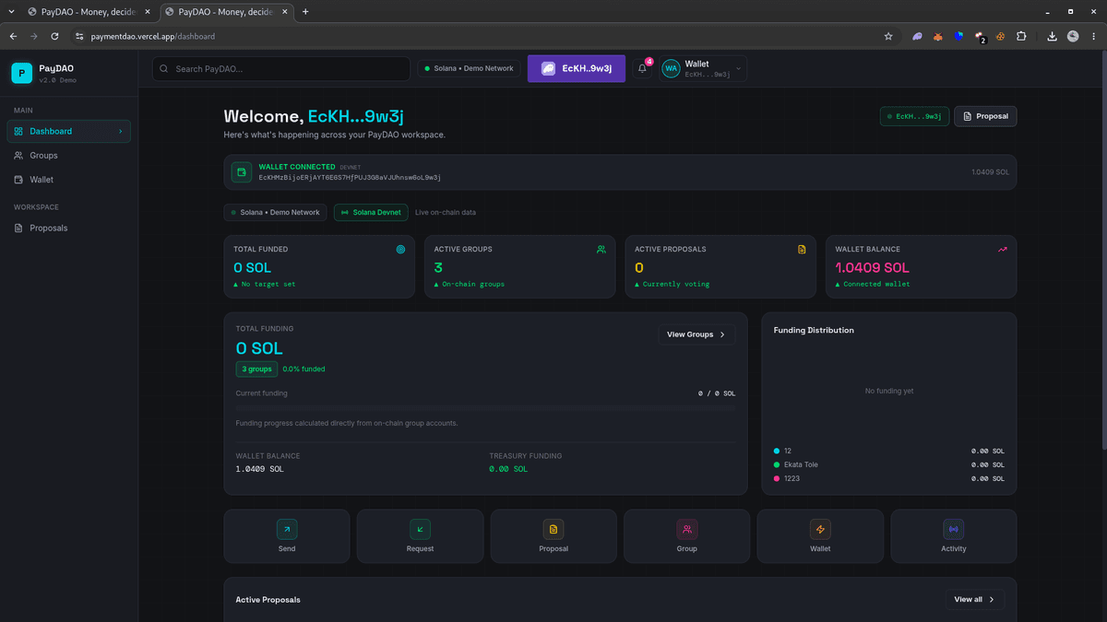Click the PayDAO logo icon in sidebar
This screenshot has width=1107, height=622.
click(x=21, y=73)
